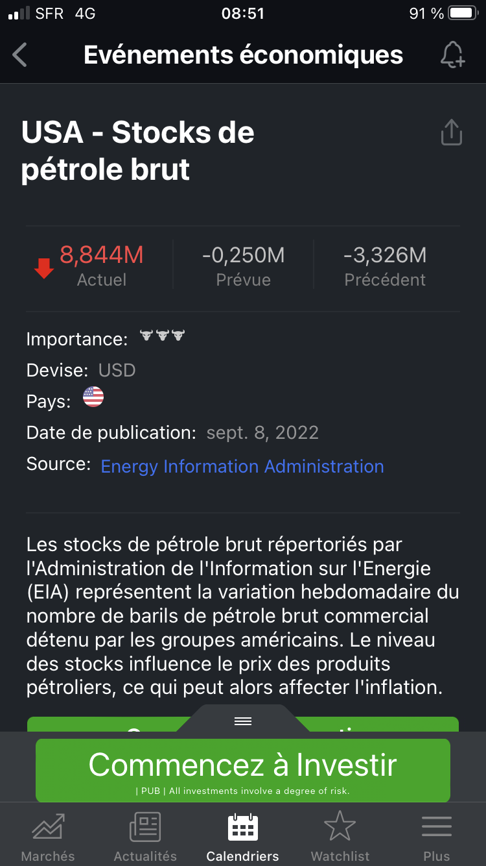Tap the red down arrow indicator
Image resolution: width=486 pixels, height=866 pixels.
click(x=44, y=268)
